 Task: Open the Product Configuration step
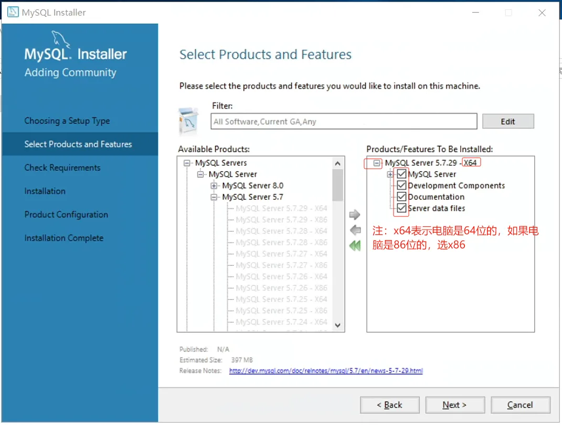66,214
